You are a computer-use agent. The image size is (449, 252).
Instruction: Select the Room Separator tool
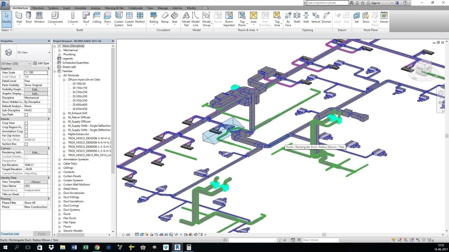click(229, 19)
